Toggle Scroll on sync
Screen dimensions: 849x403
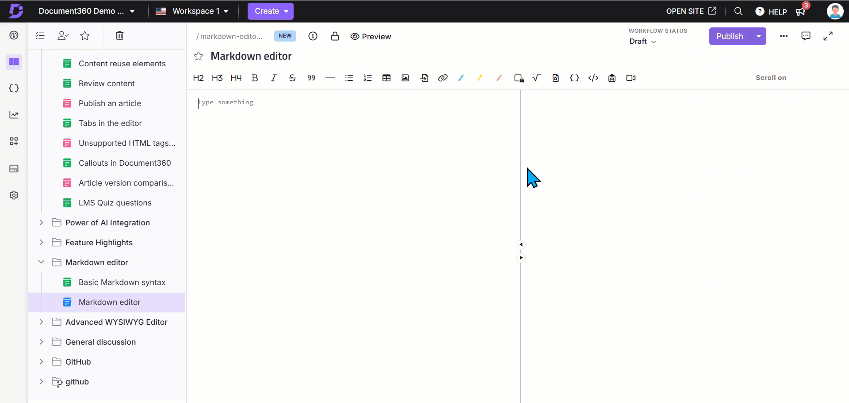click(x=771, y=78)
